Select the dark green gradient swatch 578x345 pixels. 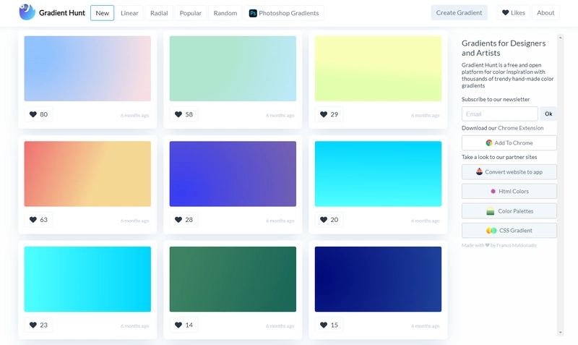(x=233, y=279)
